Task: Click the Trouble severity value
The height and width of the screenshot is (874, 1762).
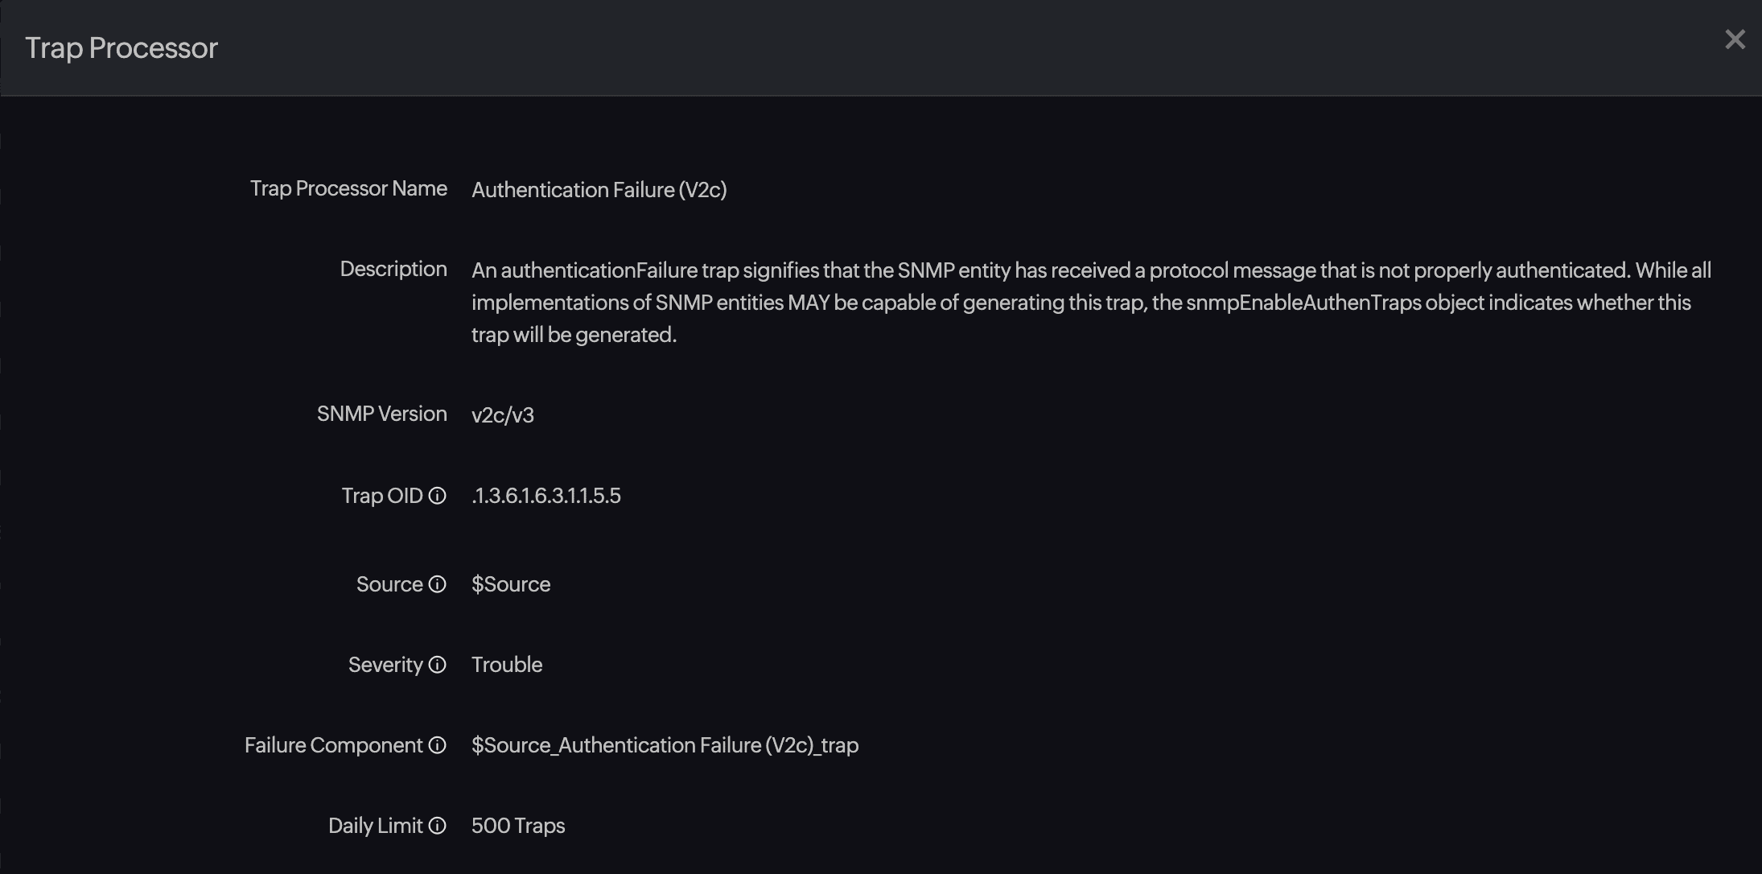Action: pos(506,665)
